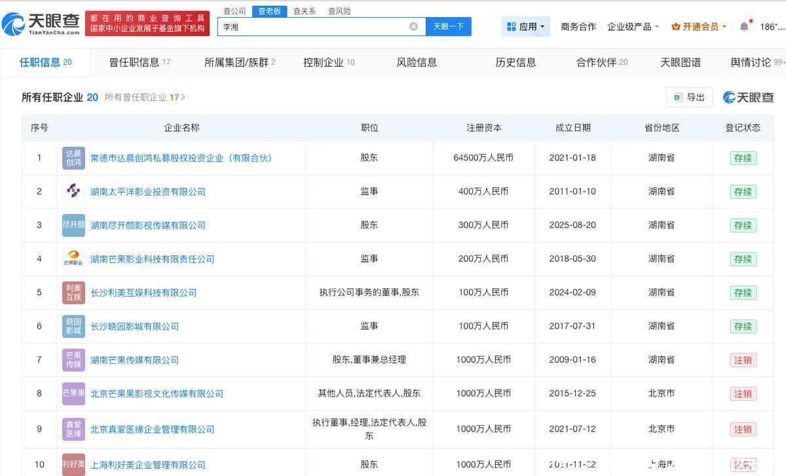Viewport: 786px width, 476px height.
Task: Click the 达晨创鸿 company logo in row 1
Action: (x=73, y=158)
